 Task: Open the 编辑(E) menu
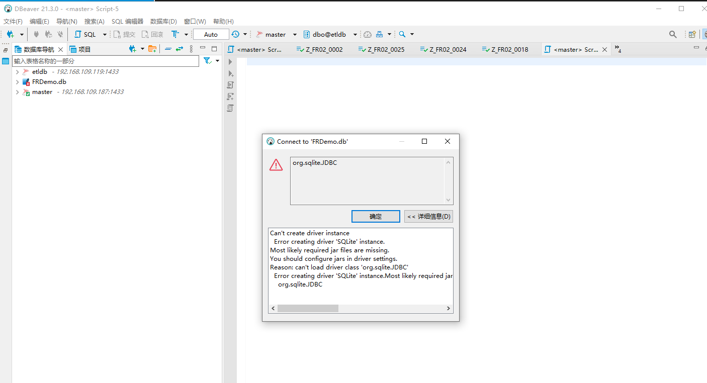coord(39,22)
